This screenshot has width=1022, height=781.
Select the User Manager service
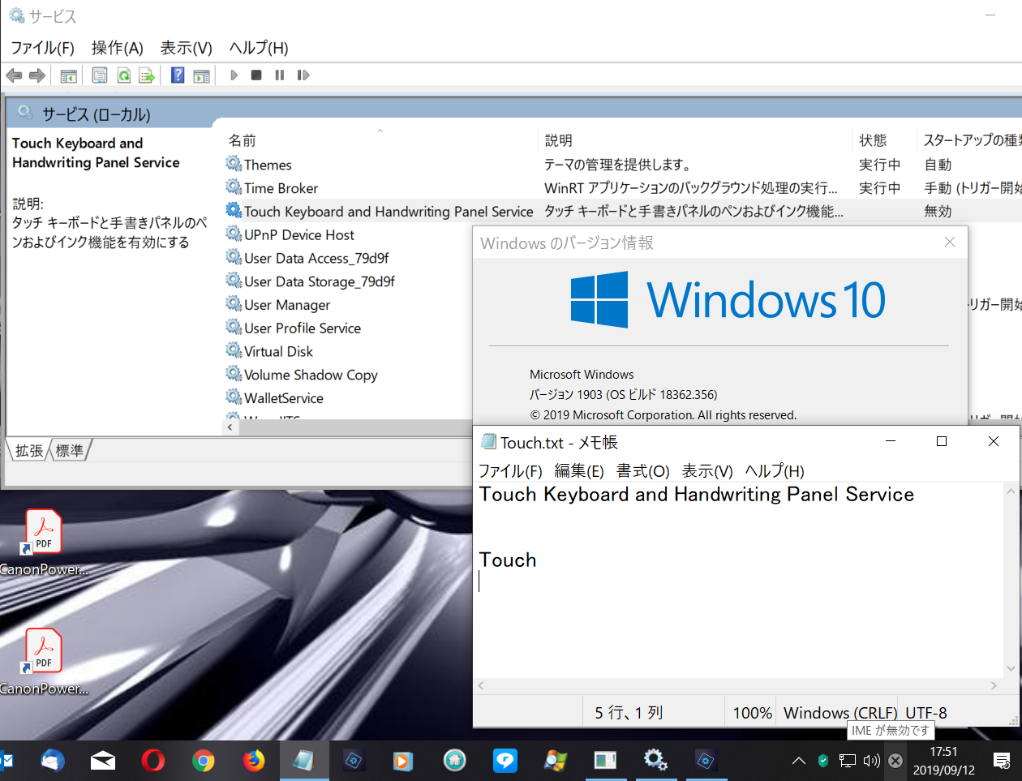(287, 306)
